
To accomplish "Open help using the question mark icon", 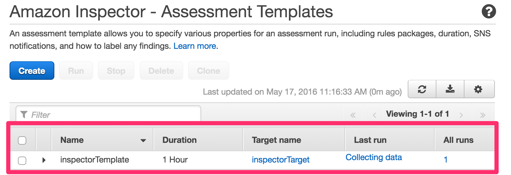I will click(x=489, y=12).
